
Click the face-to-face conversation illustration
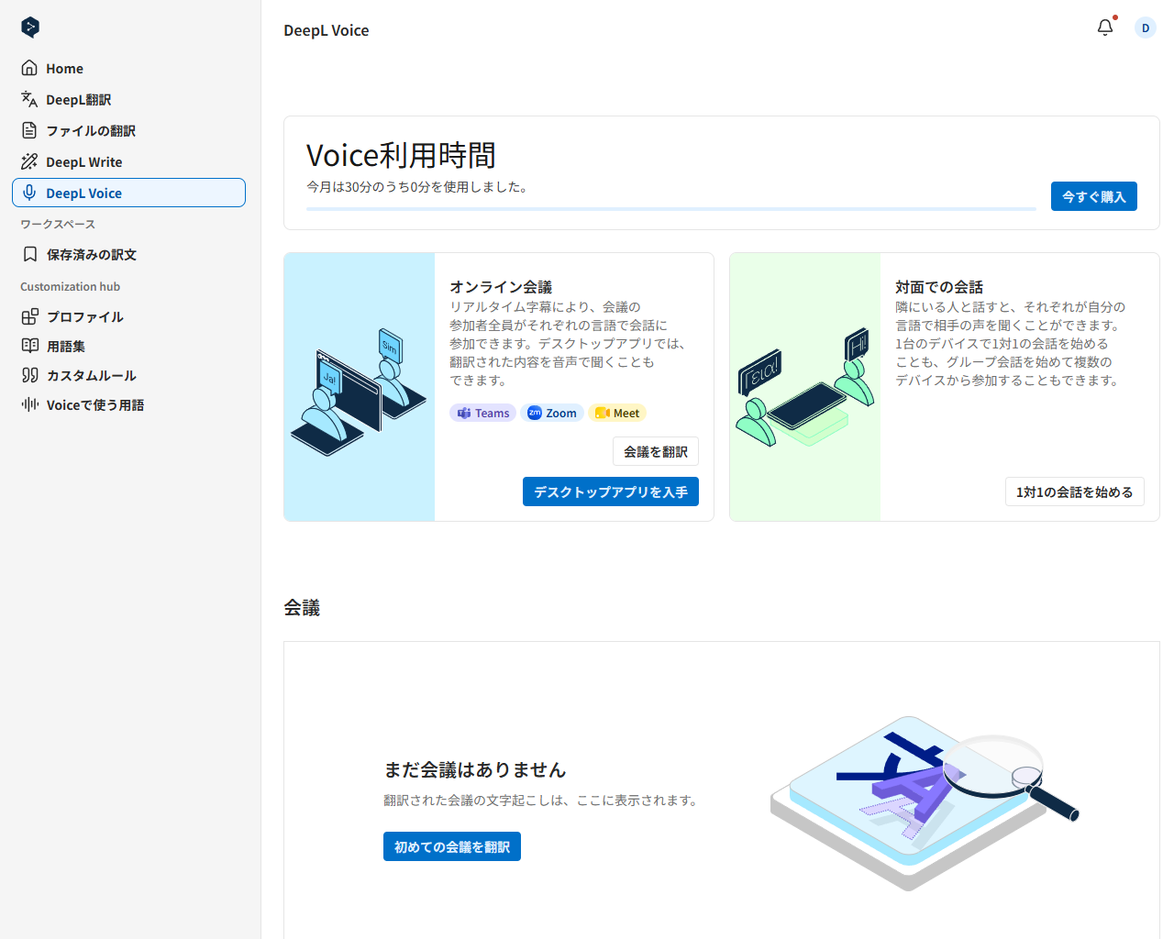(x=804, y=387)
